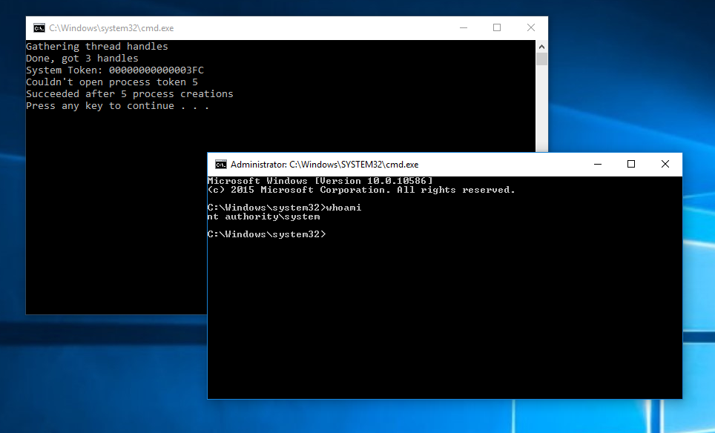Click the System Token output line
The height and width of the screenshot is (433, 715).
tap(114, 70)
